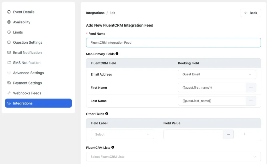267x164 pixels.
Task: Add a new field row with the plus button
Action: click(x=244, y=134)
